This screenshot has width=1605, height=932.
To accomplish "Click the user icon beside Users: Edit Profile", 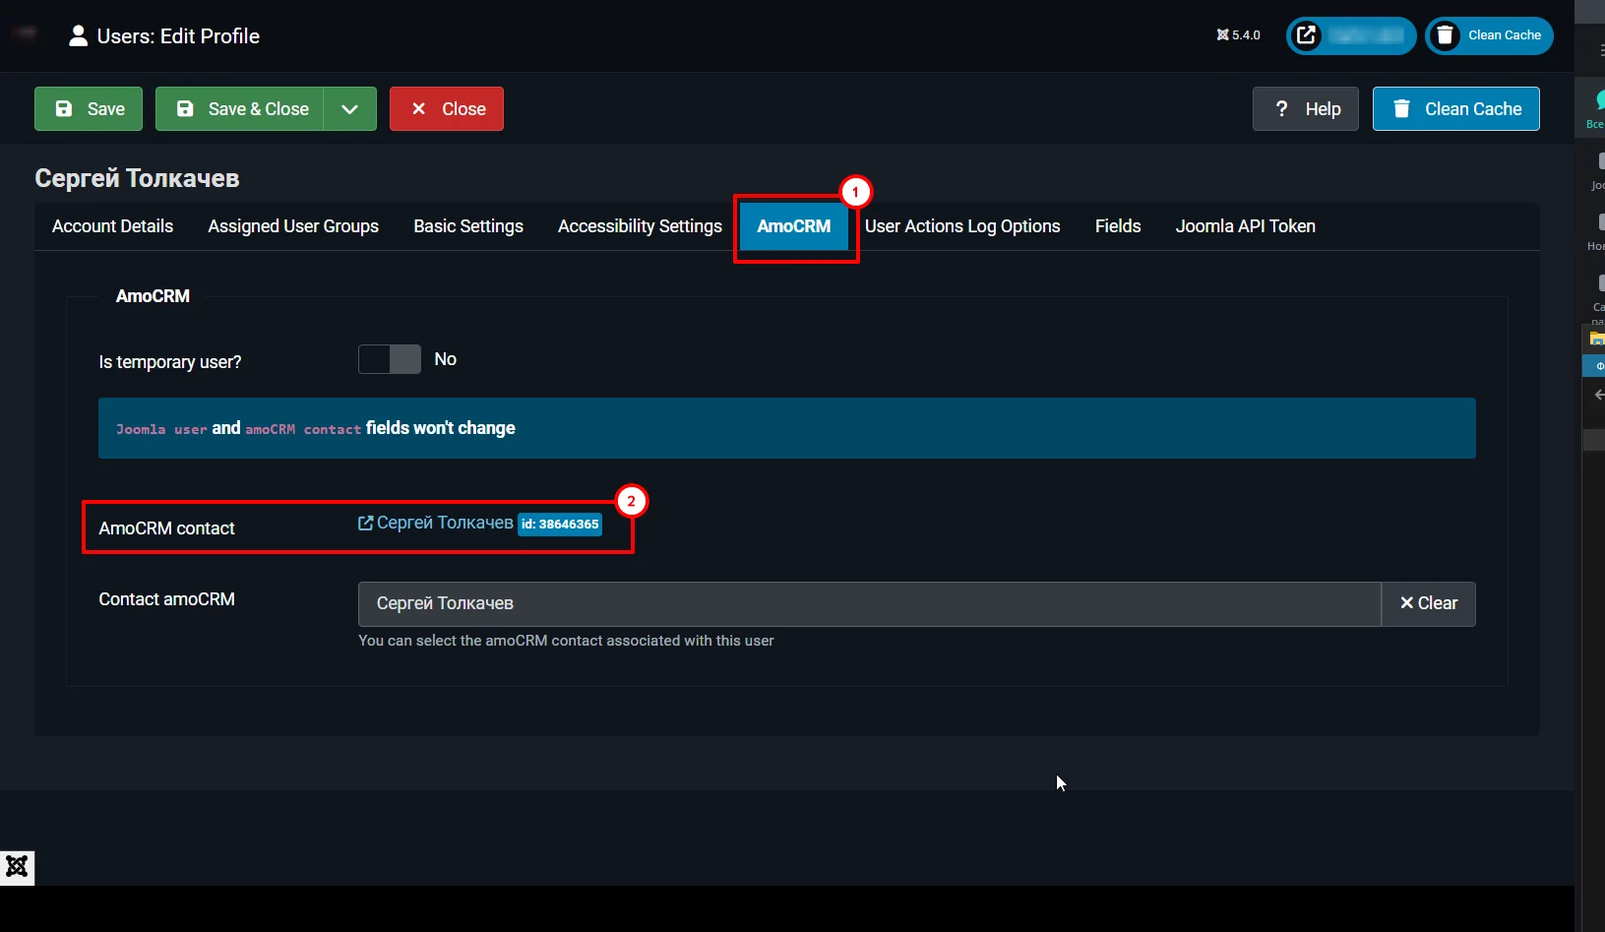I will (x=77, y=35).
